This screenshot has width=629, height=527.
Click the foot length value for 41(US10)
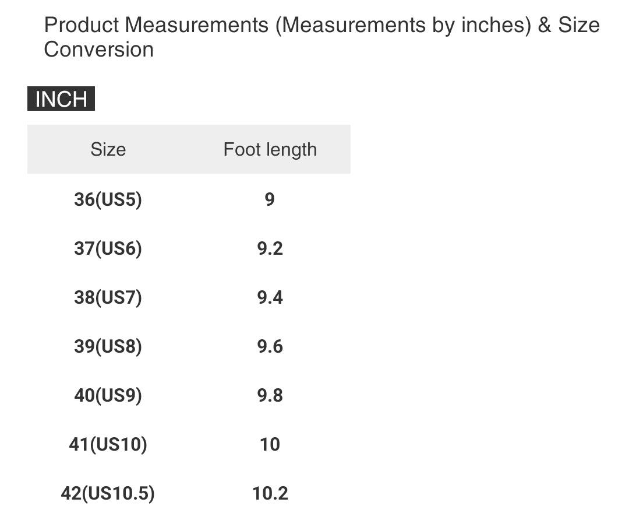pyautogui.click(x=270, y=445)
